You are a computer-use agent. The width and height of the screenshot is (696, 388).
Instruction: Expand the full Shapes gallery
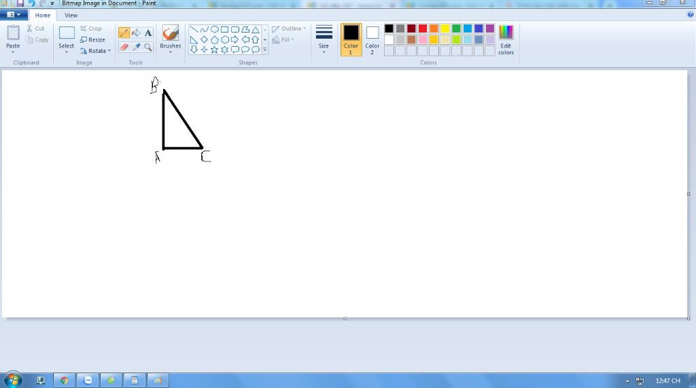click(265, 50)
